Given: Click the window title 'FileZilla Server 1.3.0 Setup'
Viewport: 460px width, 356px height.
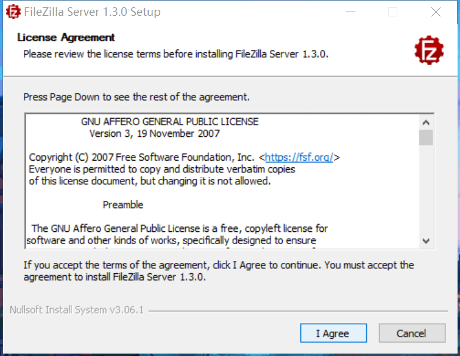Looking at the screenshot, I should click(x=92, y=12).
